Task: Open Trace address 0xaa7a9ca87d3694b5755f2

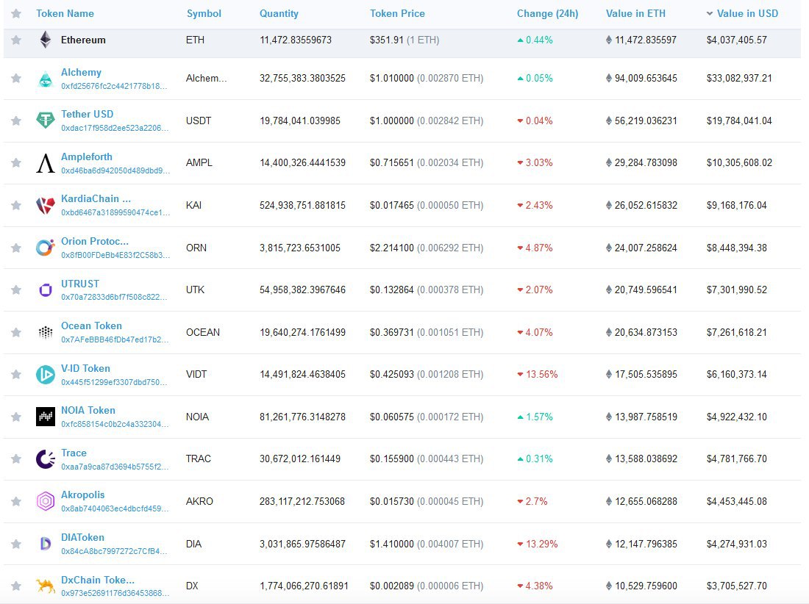Action: click(115, 467)
